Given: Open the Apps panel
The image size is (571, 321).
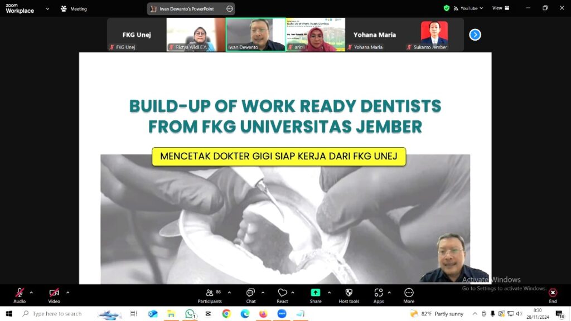Looking at the screenshot, I should 379,295.
